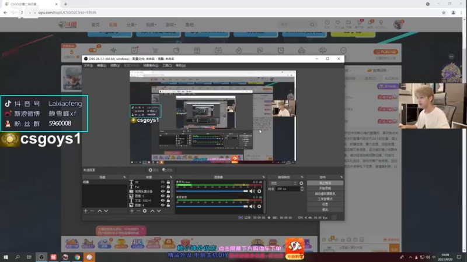The image size is (467, 262).
Task: Open the microphone channel's settings gear
Action: click(x=259, y=191)
